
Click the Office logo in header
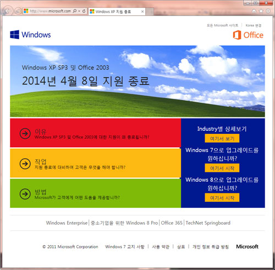[248, 35]
